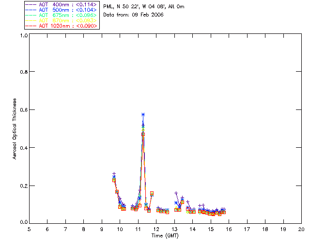The width and height of the screenshot is (310, 248).
Task: Click the x-axis tick label 9
Action: click(x=102, y=229)
